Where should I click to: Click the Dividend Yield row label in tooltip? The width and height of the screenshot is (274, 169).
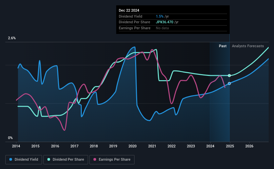(130, 16)
